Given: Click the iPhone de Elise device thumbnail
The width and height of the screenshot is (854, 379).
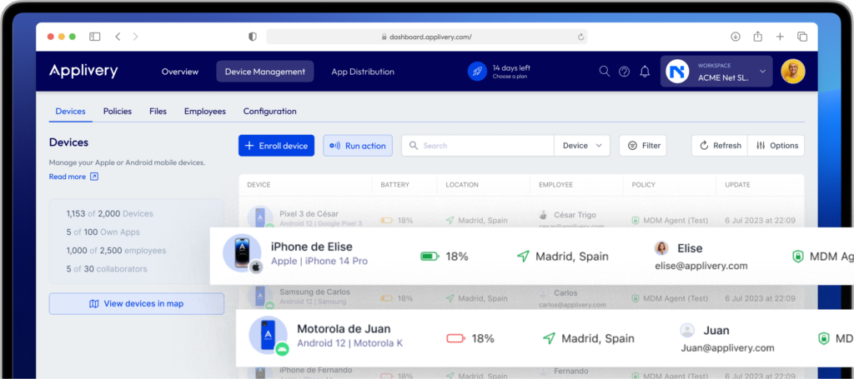Looking at the screenshot, I should tap(242, 253).
